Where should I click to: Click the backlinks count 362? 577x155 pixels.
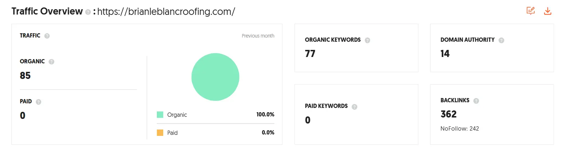[449, 114]
